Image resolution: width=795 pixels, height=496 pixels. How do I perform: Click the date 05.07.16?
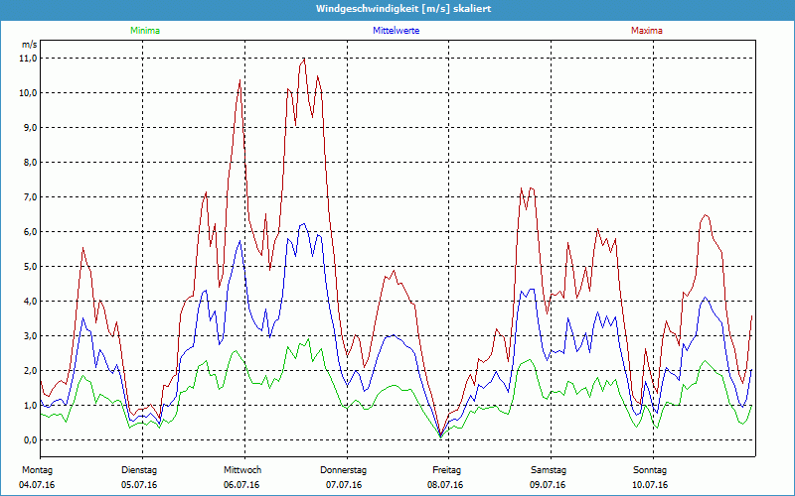pyautogui.click(x=139, y=485)
